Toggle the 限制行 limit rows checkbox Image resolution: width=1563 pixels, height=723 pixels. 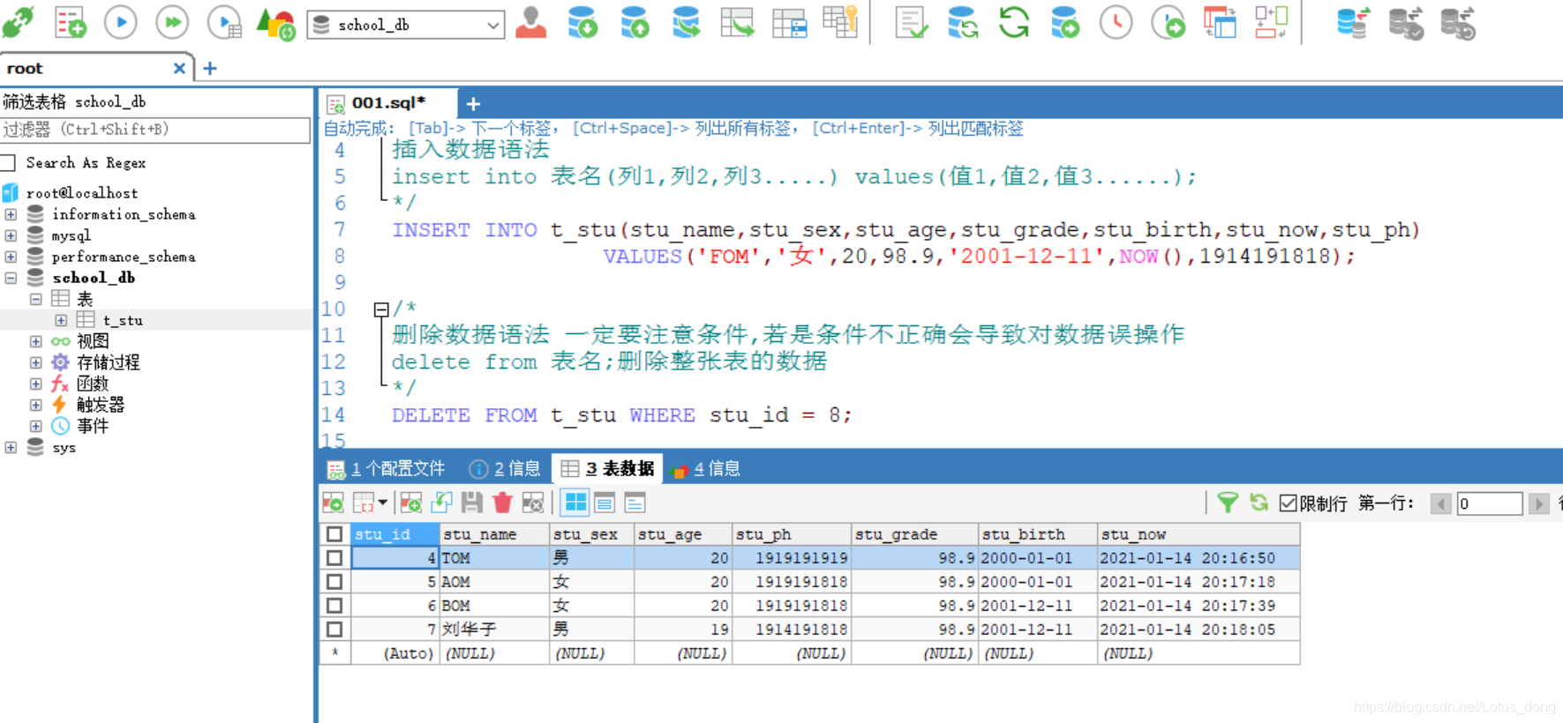tap(1288, 503)
